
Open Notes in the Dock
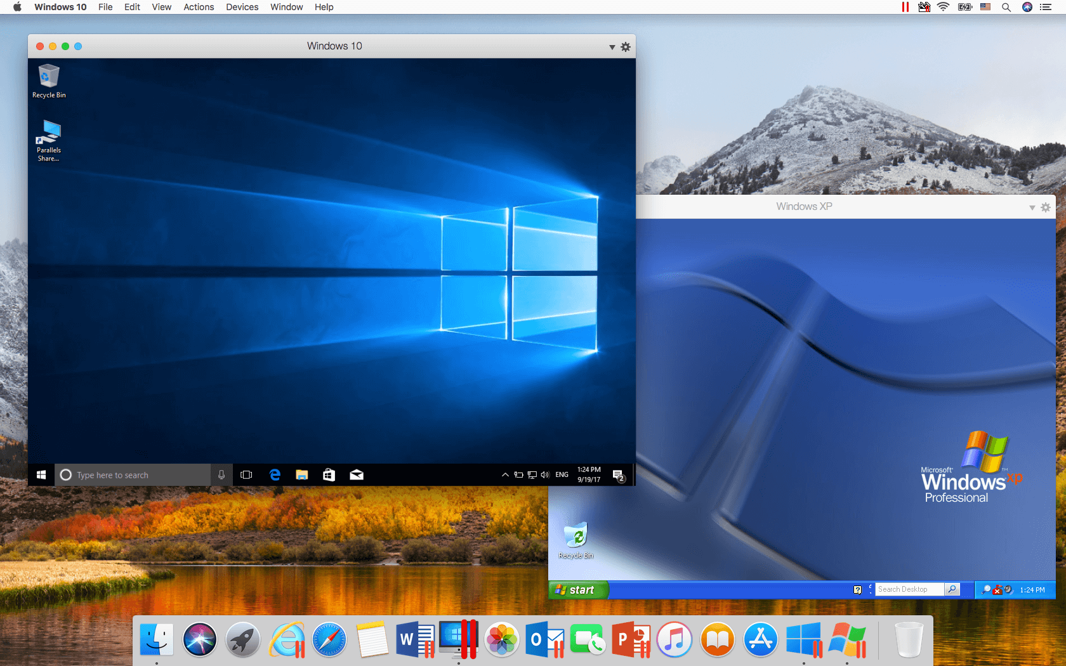point(372,639)
